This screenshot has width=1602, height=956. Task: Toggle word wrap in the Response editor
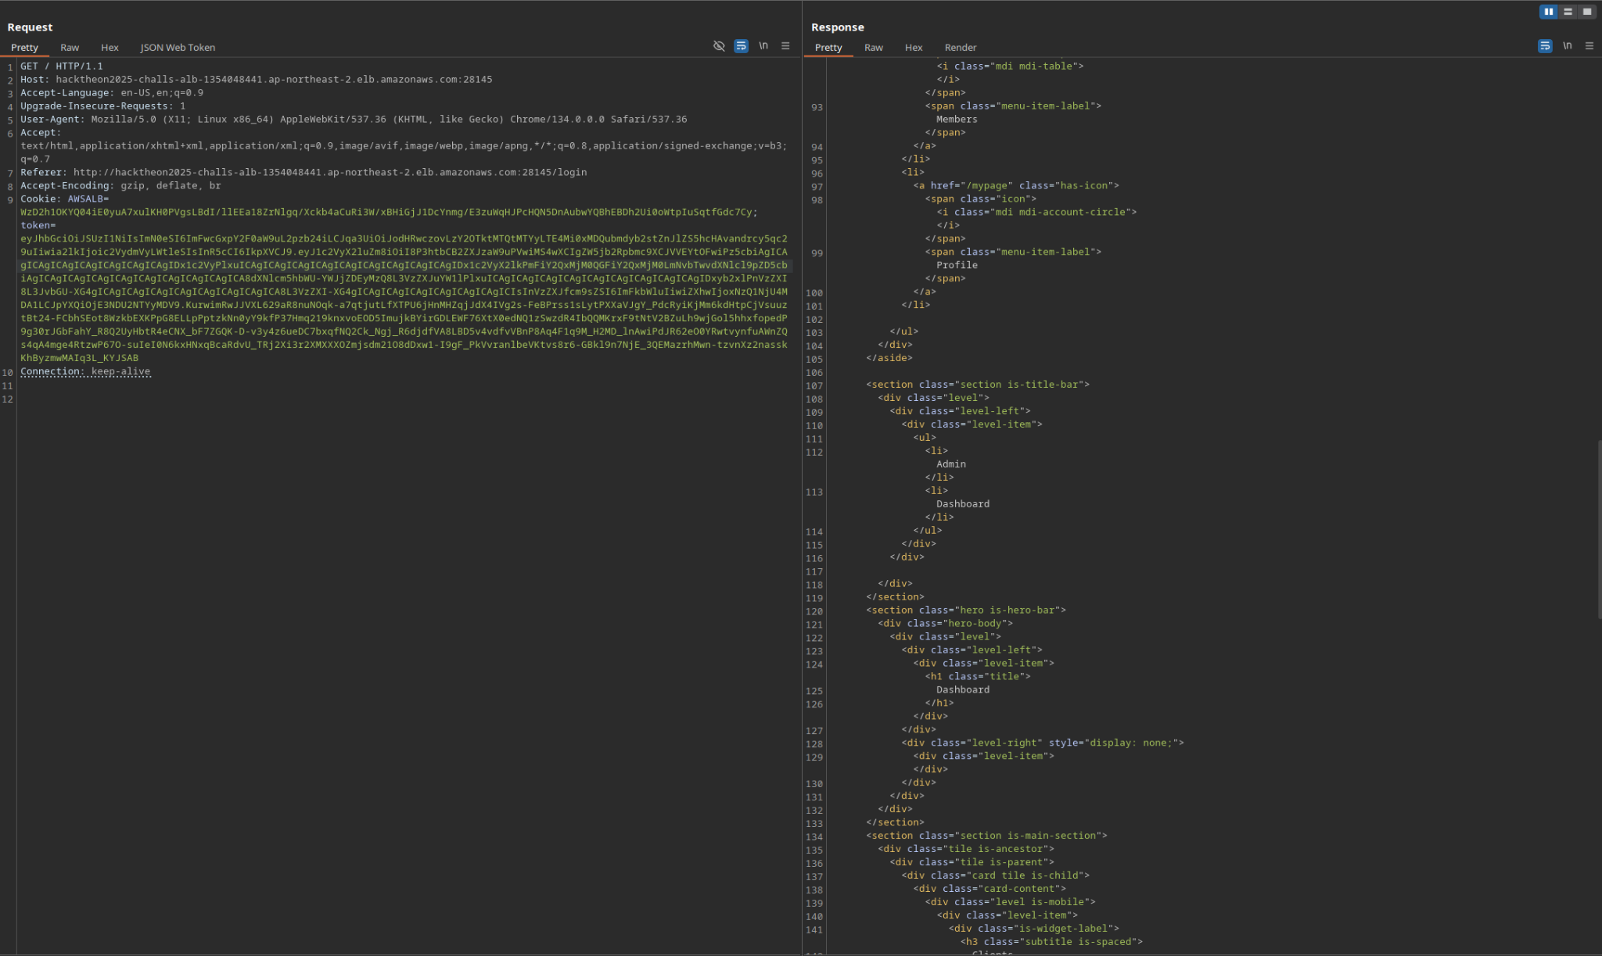tap(1545, 46)
